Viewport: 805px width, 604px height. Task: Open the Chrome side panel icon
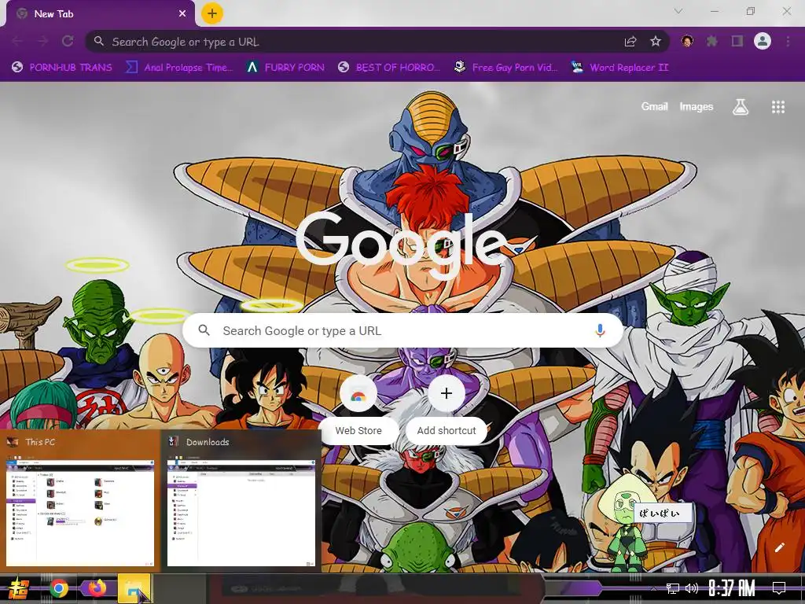pos(737,41)
